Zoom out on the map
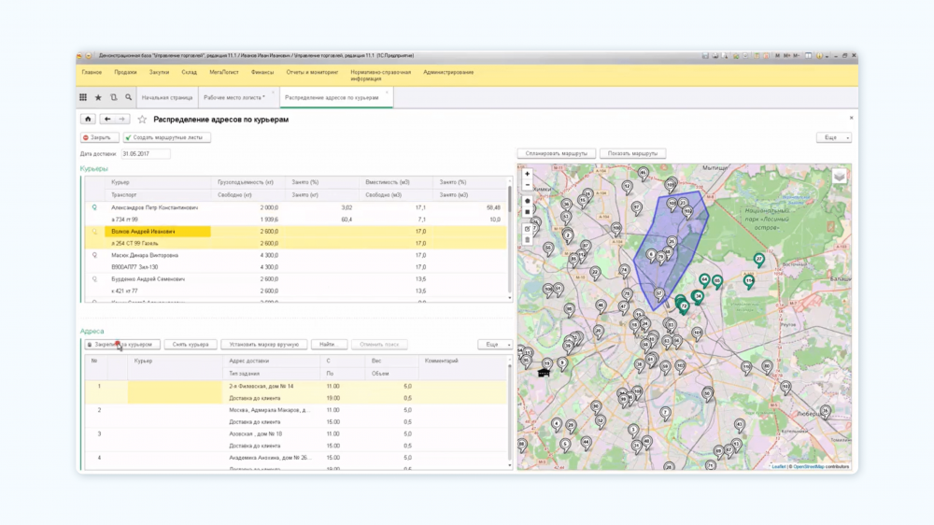This screenshot has height=525, width=934. tap(528, 185)
